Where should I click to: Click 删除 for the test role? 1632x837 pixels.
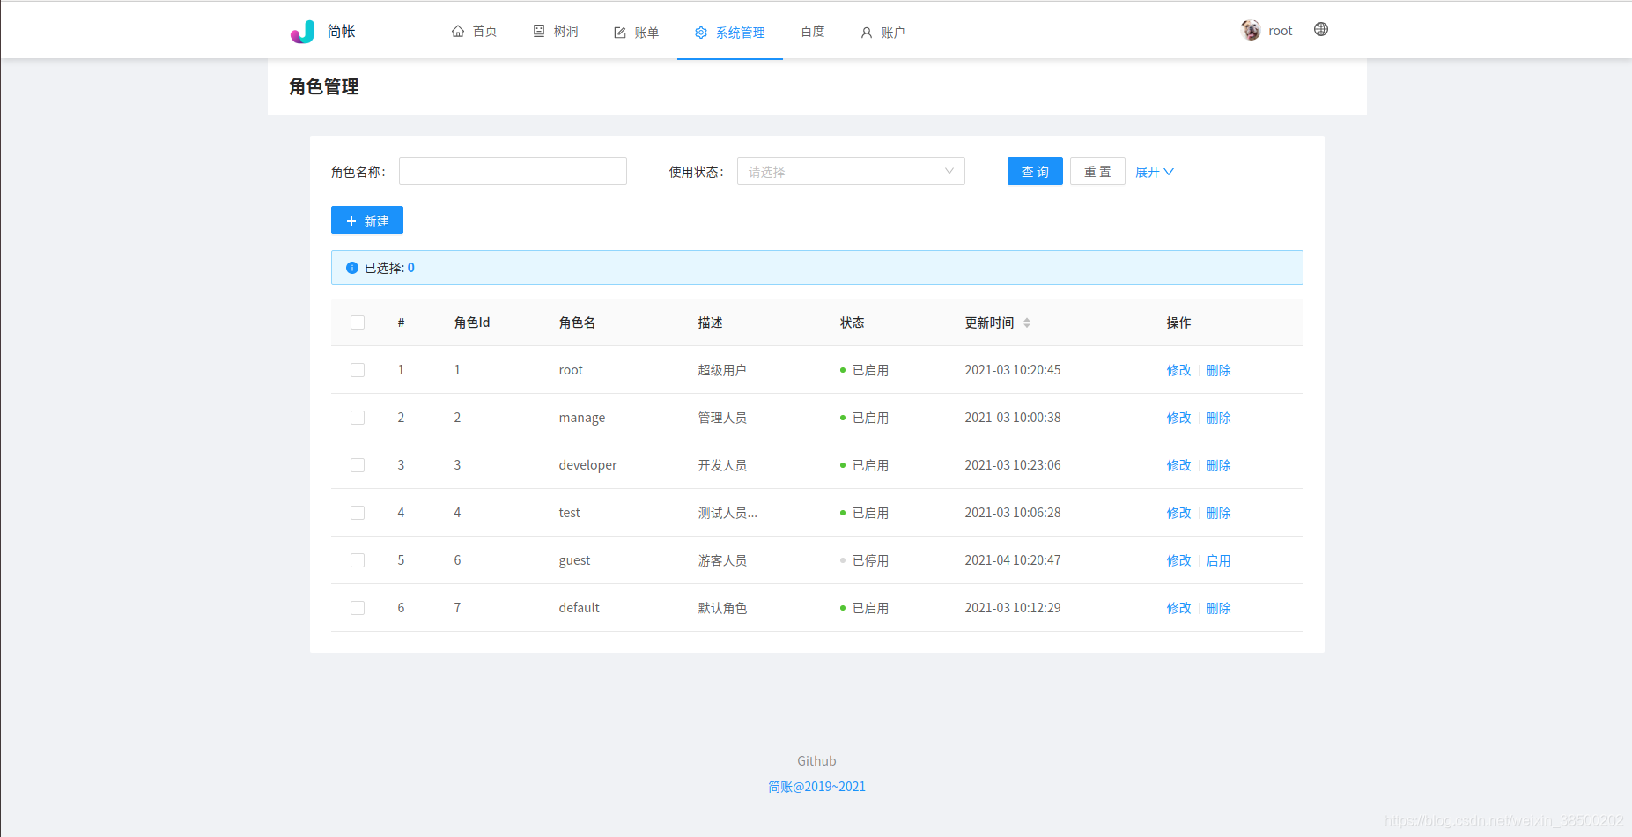(1218, 513)
